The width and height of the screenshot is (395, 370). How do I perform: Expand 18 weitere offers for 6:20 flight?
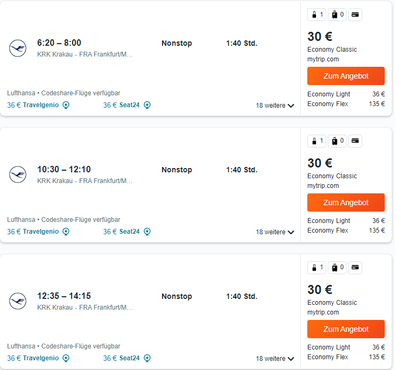(x=275, y=106)
